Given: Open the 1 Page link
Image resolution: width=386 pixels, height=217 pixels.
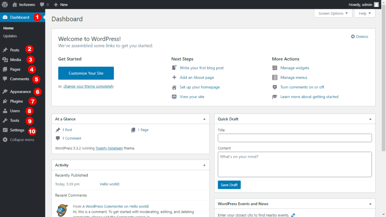Looking at the screenshot, I should click(x=143, y=130).
